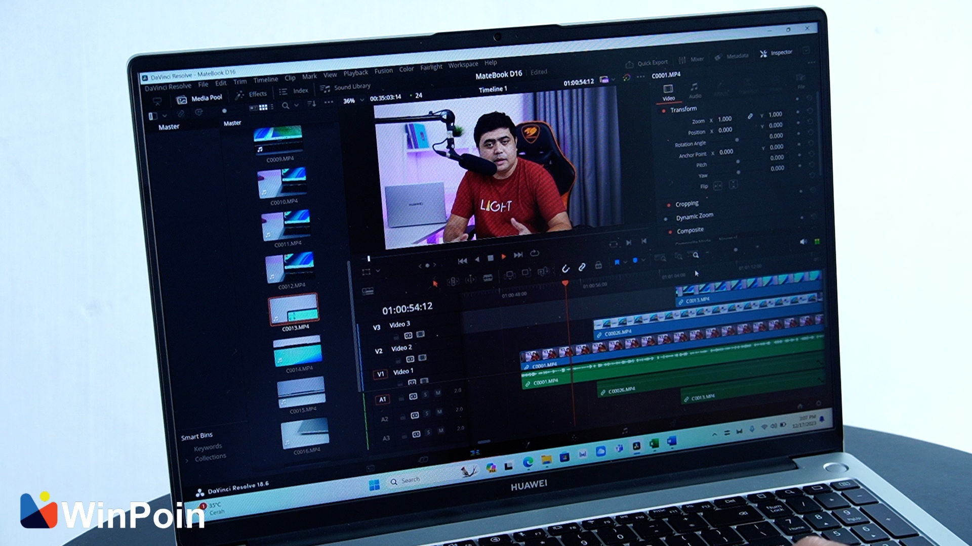Open the flag color dropdown arrow
Viewport: 972px width, 546px height.
click(x=626, y=262)
